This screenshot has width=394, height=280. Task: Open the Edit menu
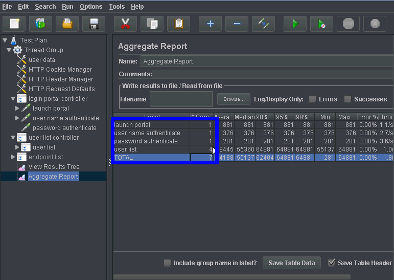point(23,7)
